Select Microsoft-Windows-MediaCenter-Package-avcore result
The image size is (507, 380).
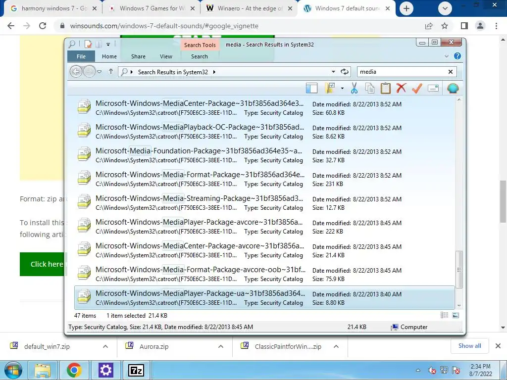(264, 250)
